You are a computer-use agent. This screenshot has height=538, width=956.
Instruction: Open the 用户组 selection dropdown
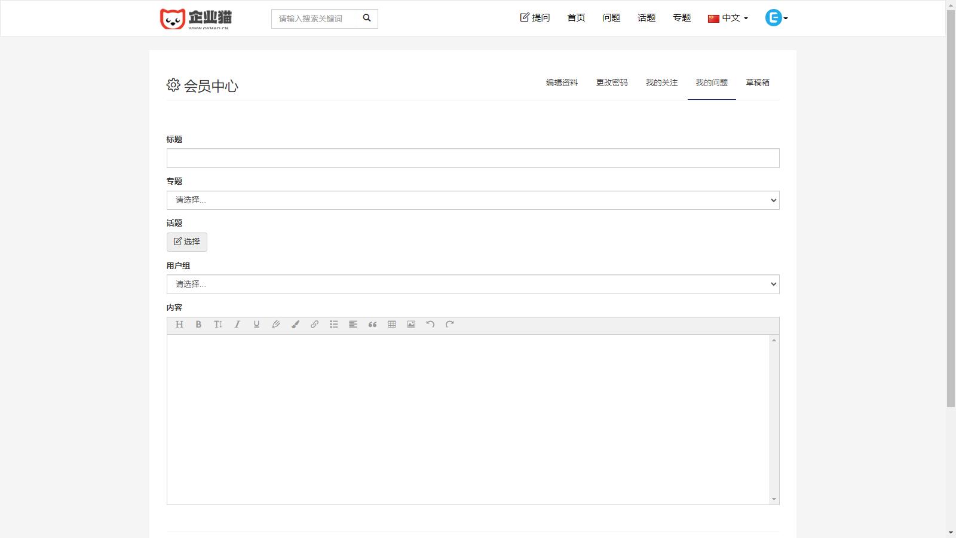click(x=473, y=284)
